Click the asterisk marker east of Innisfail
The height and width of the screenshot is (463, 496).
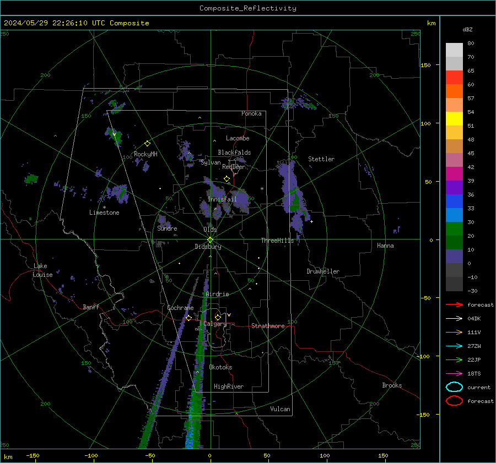262,189
